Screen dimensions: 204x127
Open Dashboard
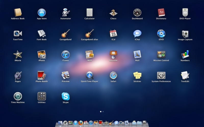137,12
